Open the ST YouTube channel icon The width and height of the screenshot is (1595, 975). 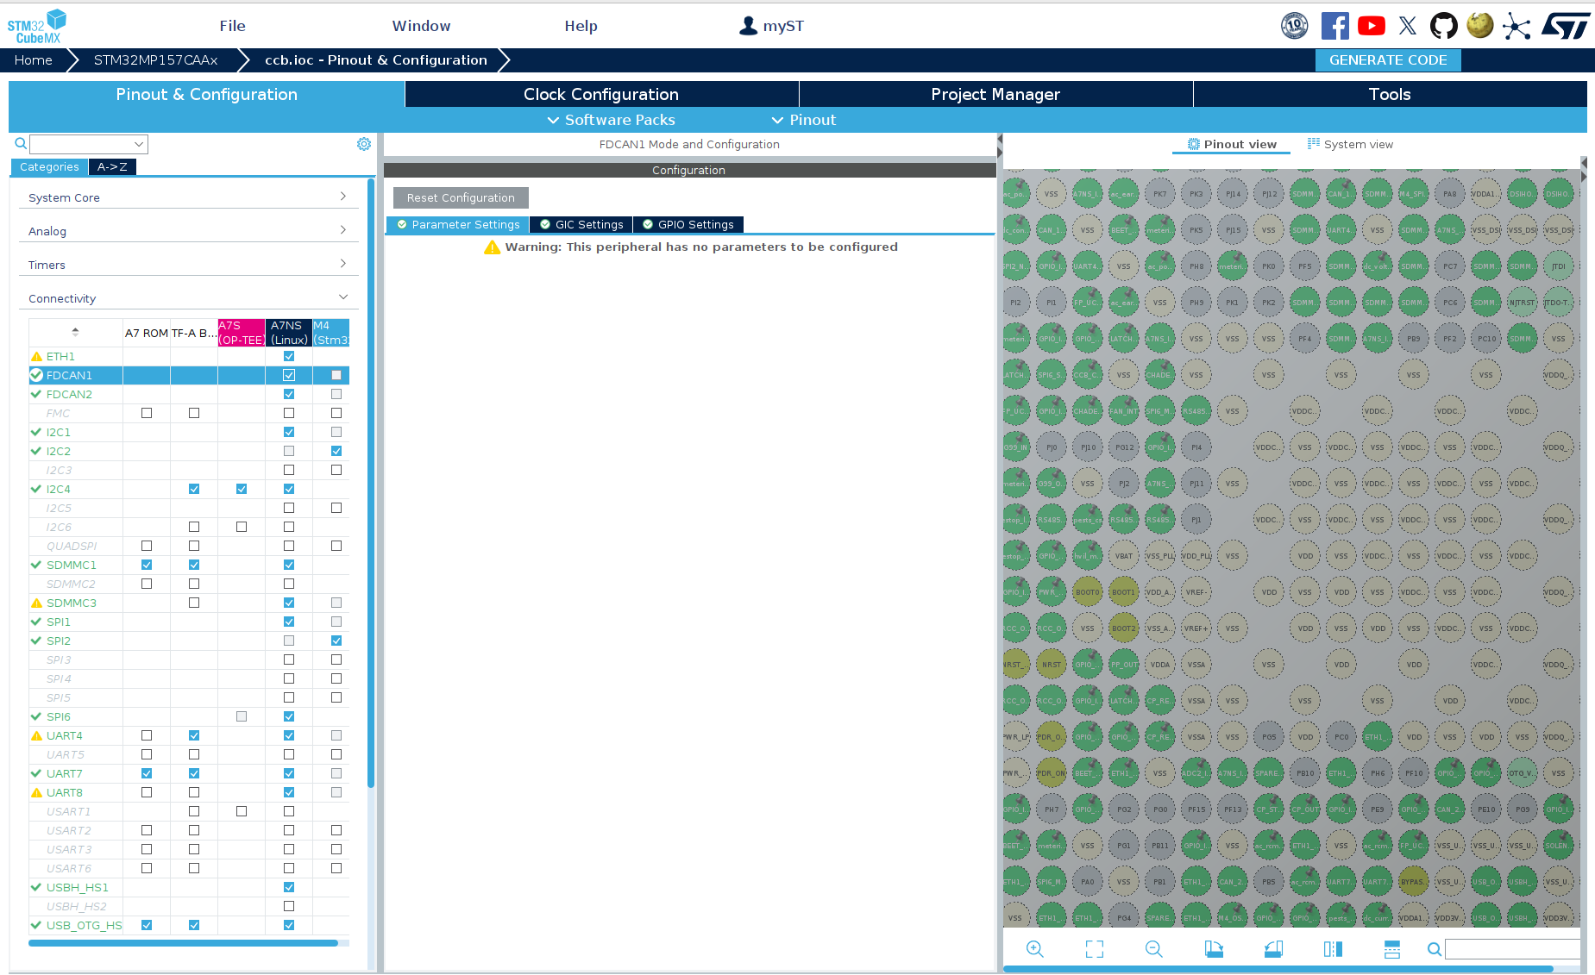coord(1371,25)
